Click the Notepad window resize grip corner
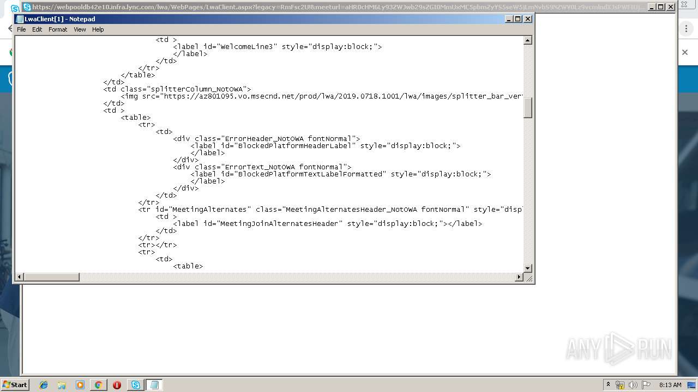The image size is (698, 392). pyautogui.click(x=528, y=278)
